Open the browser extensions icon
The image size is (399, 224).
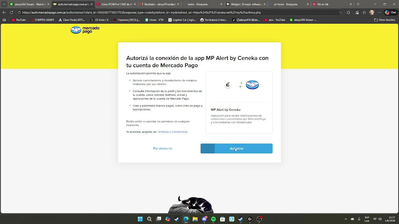click(349, 12)
